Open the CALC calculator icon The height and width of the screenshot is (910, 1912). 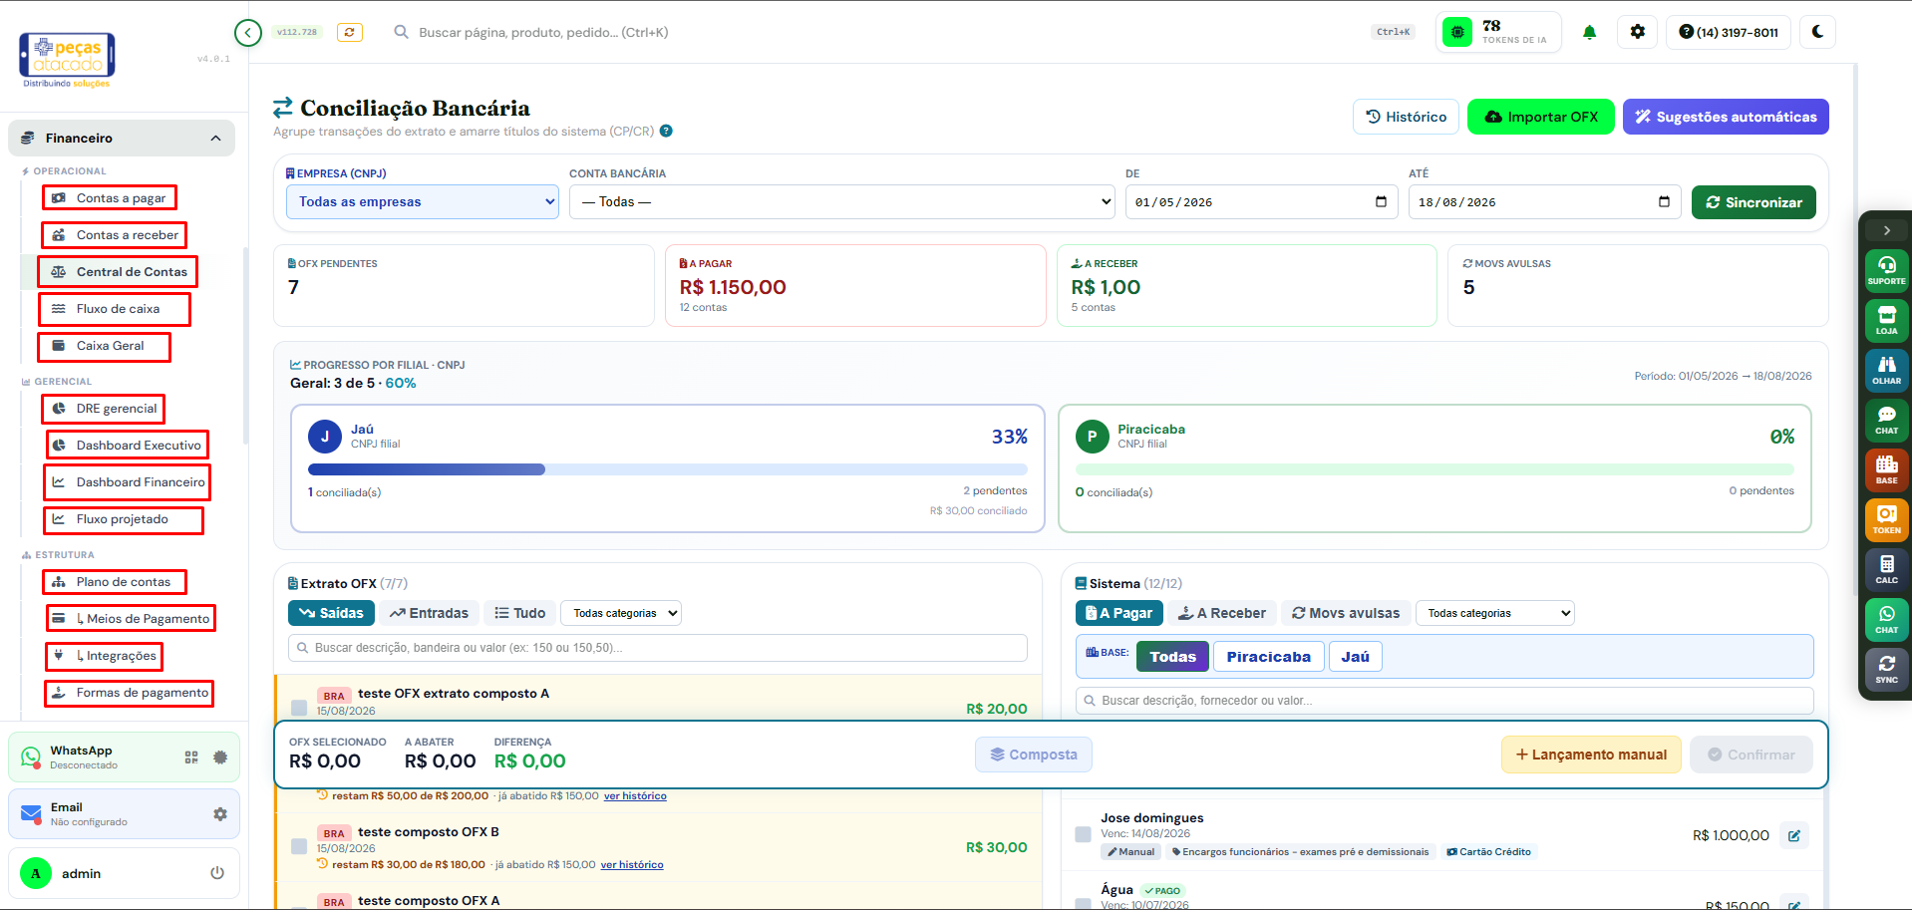pos(1886,568)
